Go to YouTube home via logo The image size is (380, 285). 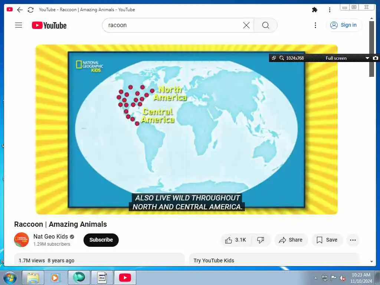(x=49, y=25)
